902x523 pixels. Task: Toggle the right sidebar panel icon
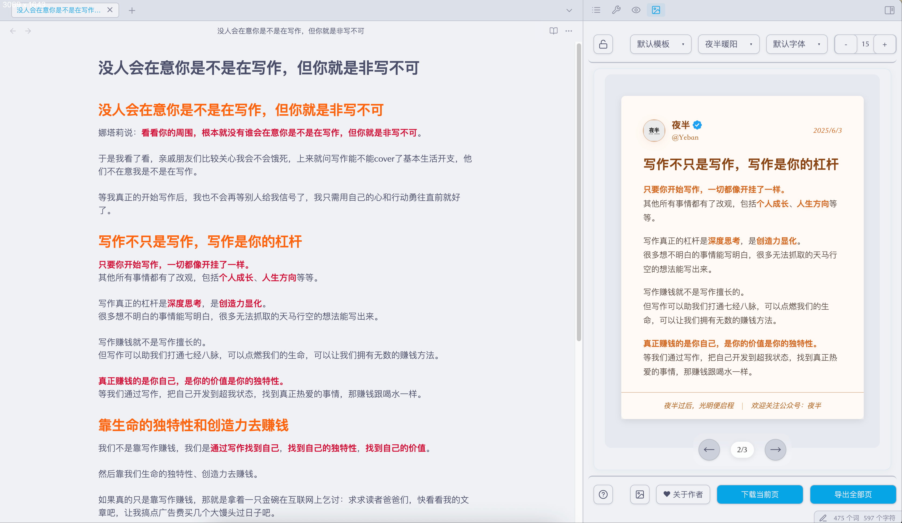point(889,10)
